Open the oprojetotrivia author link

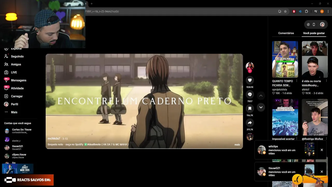tap(280, 90)
